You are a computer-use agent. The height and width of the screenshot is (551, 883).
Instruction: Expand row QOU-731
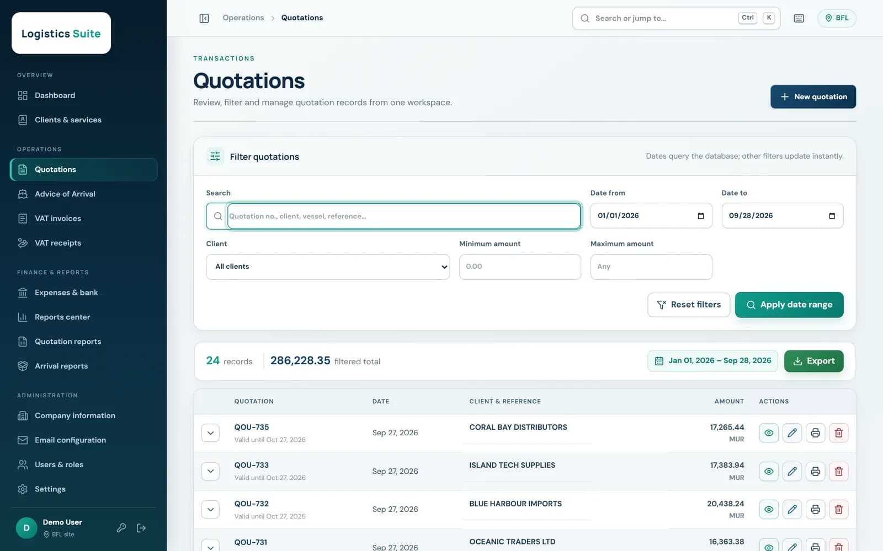pos(210,545)
